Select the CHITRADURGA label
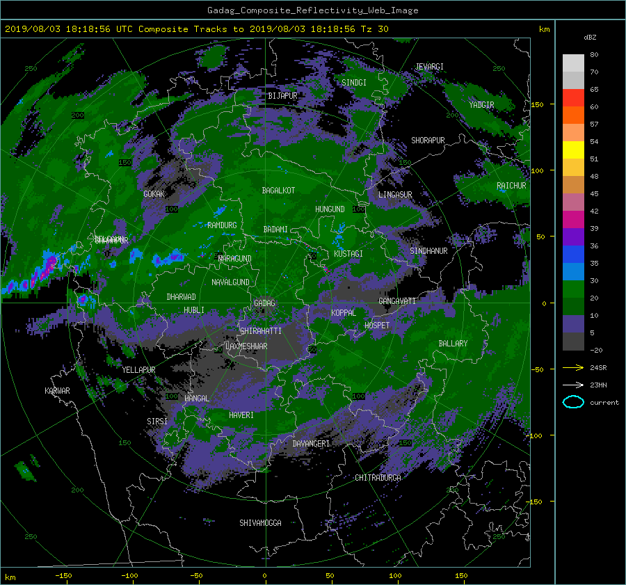Viewport: 626px width, 585px height. [x=378, y=478]
